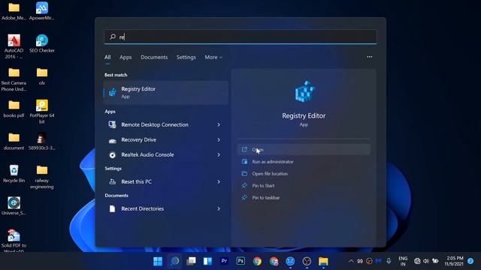Select the Adobe_Me desktop folder
The height and width of the screenshot is (270, 481).
(14, 11)
